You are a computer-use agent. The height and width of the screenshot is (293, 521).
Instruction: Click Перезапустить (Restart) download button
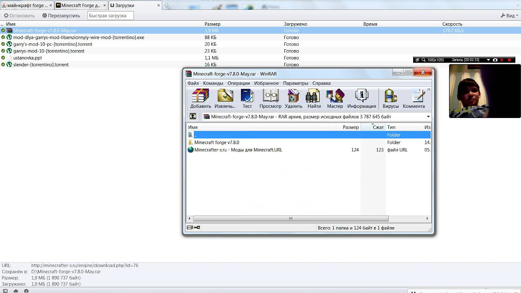tap(61, 15)
